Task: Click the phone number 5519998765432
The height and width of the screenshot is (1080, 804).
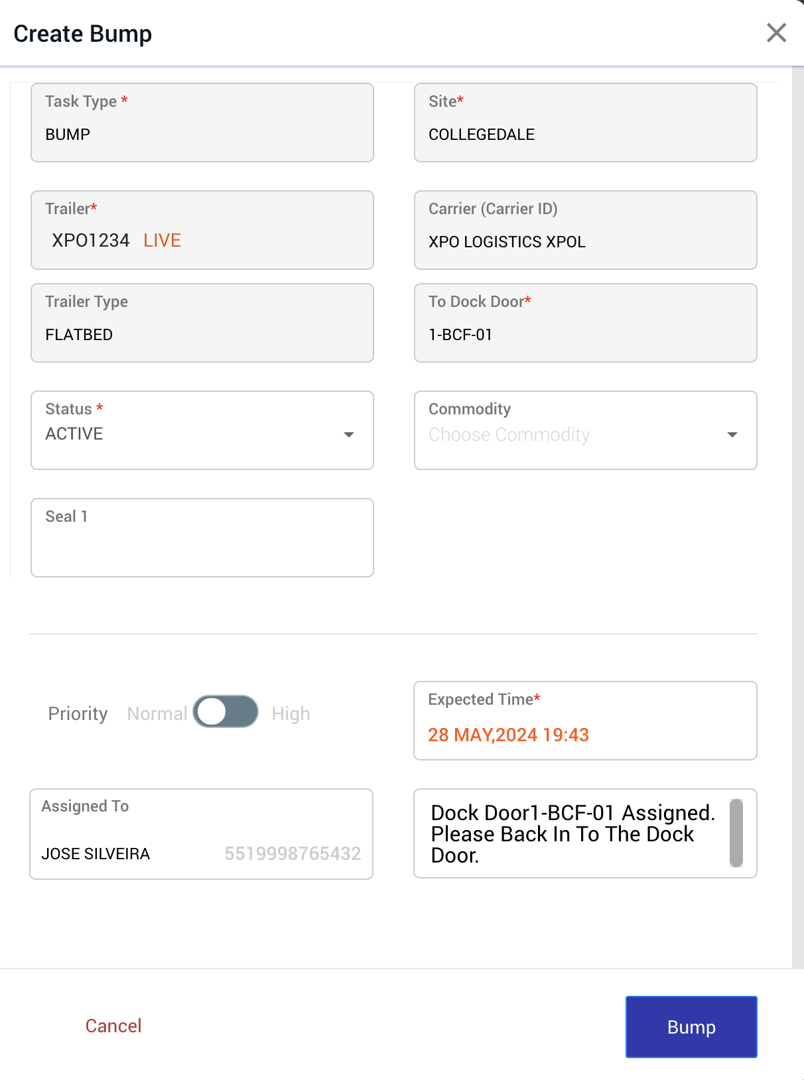Action: (293, 853)
